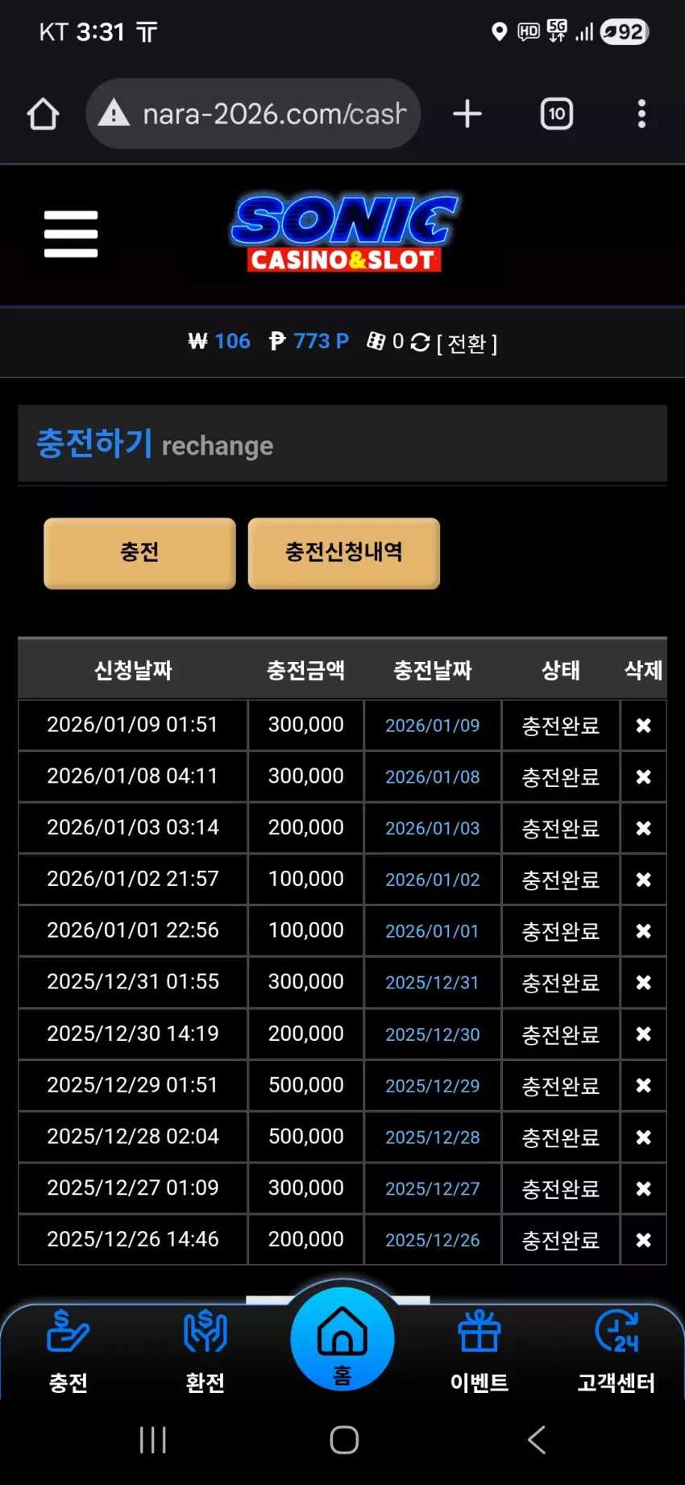This screenshot has width=685, height=1485.
Task: Go to 환전 in bottom bar
Action: [205, 1351]
